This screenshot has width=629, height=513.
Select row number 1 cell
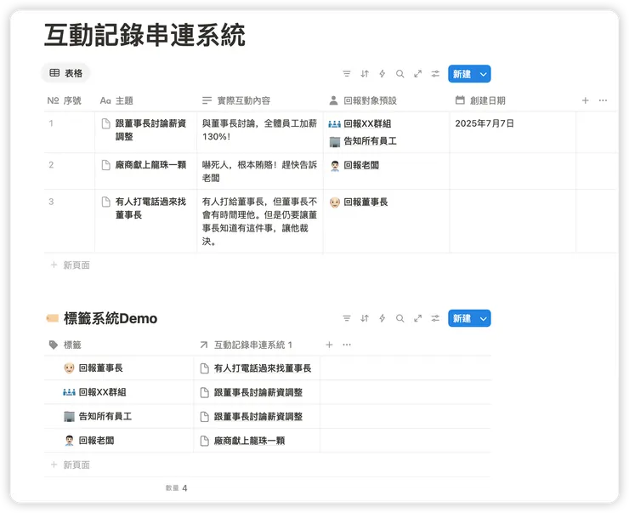70,132
